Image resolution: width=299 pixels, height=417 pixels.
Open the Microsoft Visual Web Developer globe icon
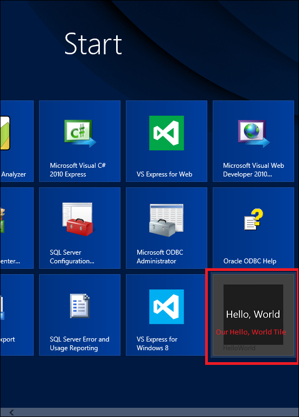[x=253, y=134]
